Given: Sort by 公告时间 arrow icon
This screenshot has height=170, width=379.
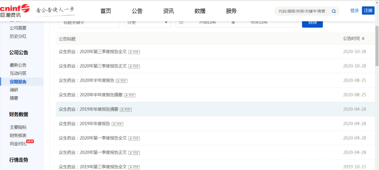Looking at the screenshot, I should coord(363,38).
